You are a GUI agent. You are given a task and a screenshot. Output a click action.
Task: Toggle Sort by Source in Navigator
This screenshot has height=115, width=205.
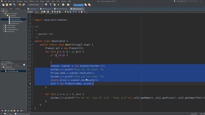point(24,111)
